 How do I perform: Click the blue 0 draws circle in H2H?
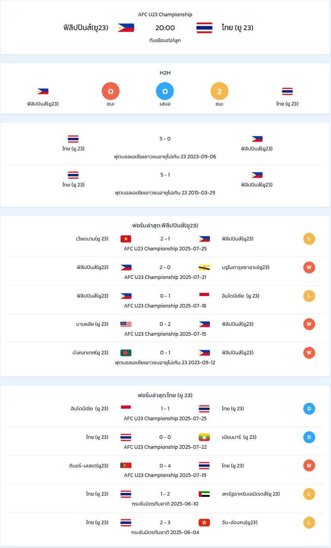[x=165, y=92]
